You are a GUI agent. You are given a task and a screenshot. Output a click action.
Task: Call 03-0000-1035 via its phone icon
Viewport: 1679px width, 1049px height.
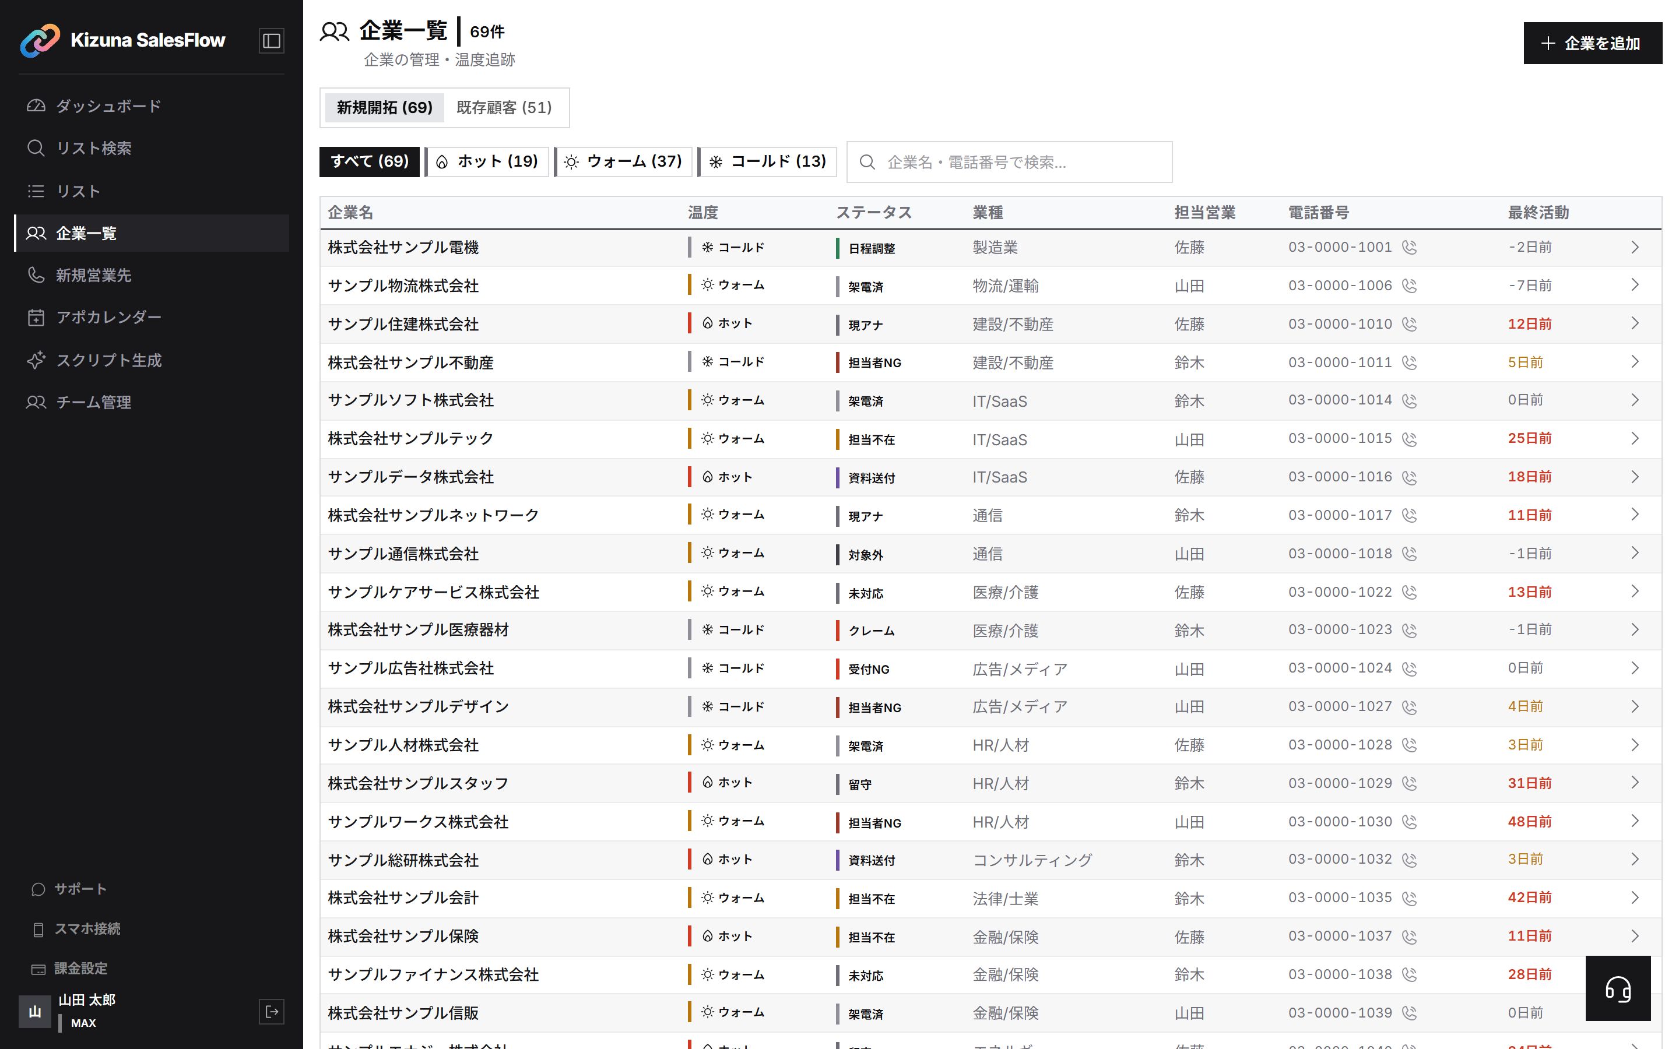(1409, 899)
